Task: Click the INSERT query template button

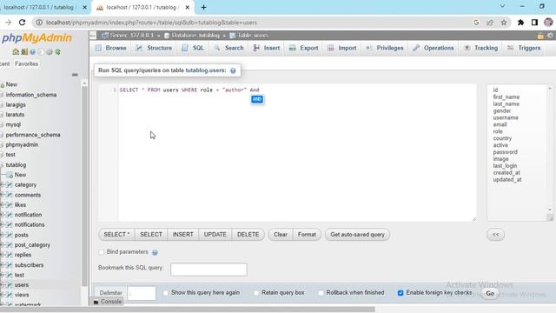Action: pyautogui.click(x=183, y=235)
